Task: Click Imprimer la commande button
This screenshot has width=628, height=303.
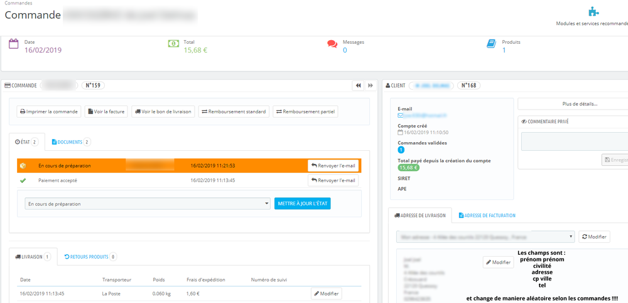Action: point(49,112)
